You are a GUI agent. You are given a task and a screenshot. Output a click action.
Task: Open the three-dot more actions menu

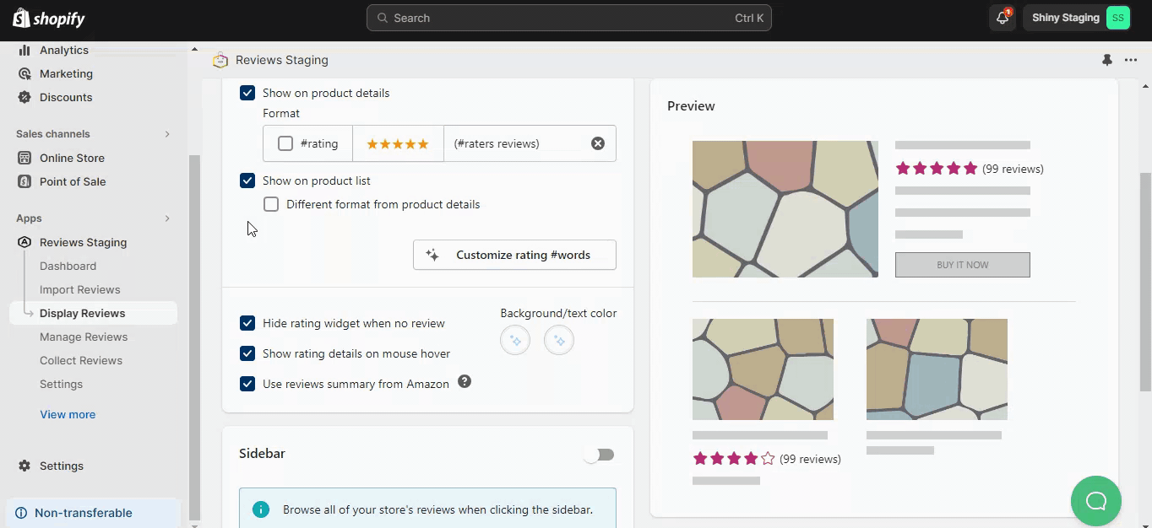[1131, 60]
